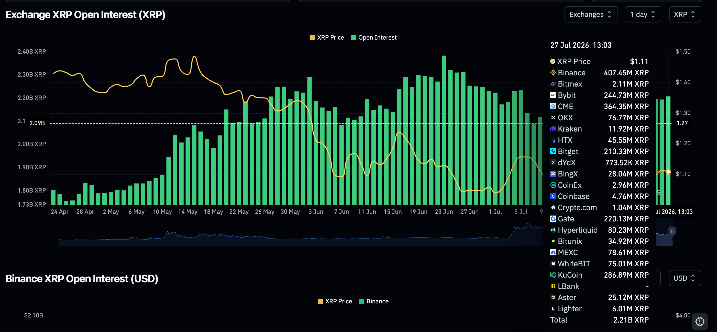Grab the range slider pause handle

click(672, 231)
